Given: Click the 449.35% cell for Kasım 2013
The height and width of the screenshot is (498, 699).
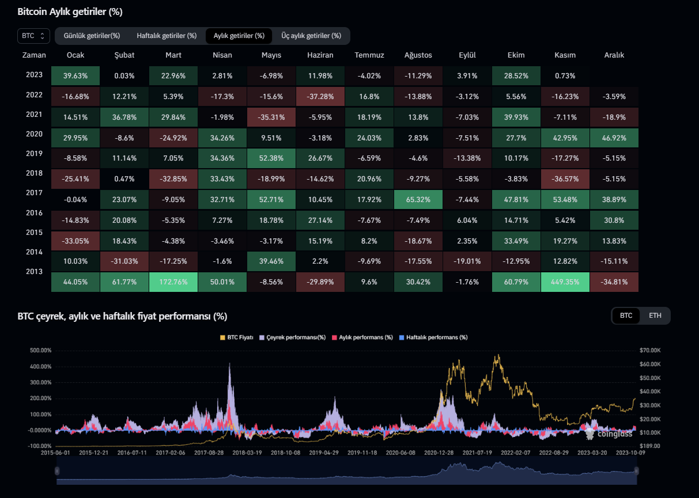Looking at the screenshot, I should [565, 283].
